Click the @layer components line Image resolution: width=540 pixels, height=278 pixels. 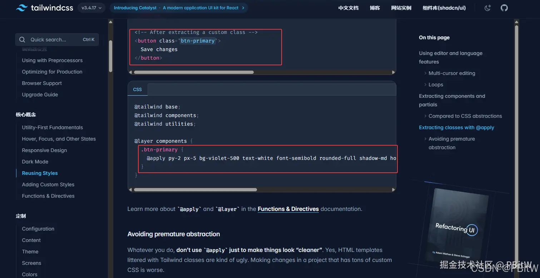point(164,141)
